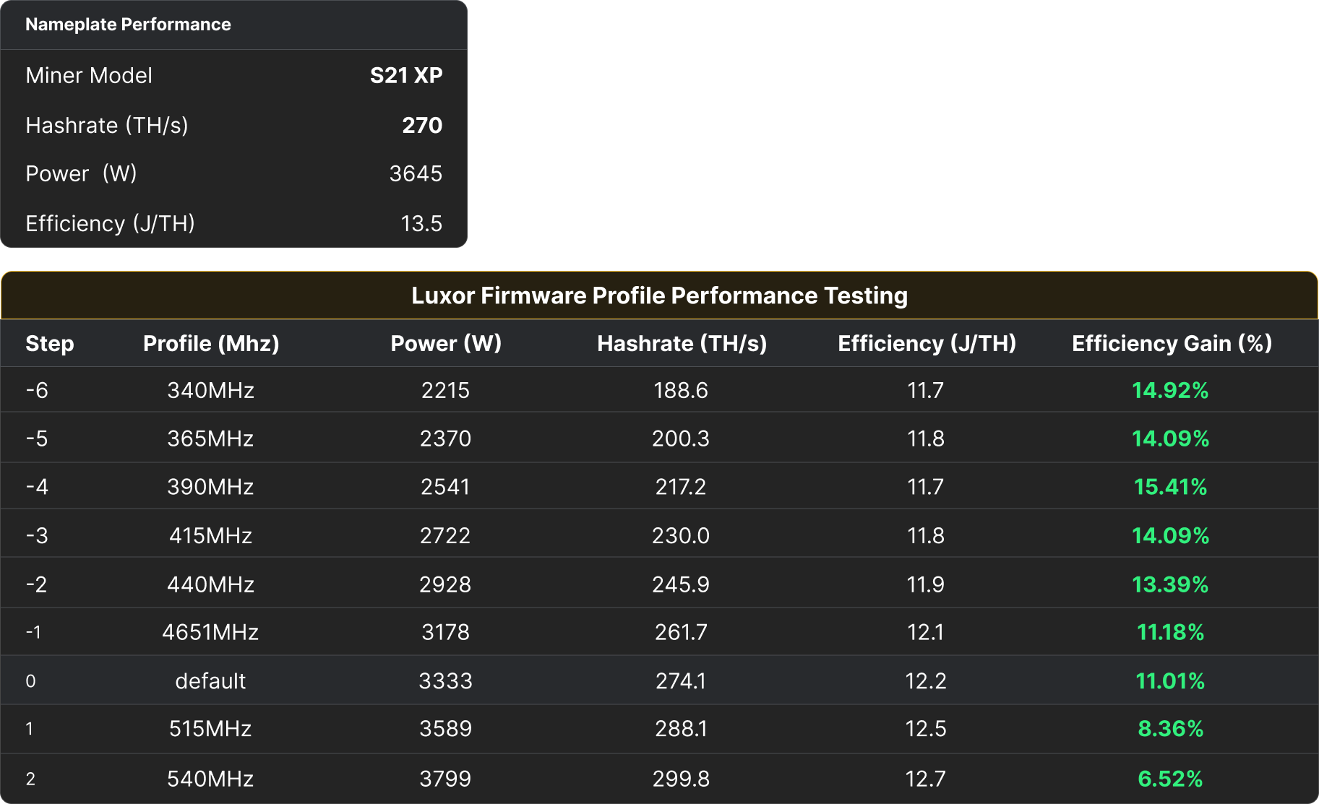The image size is (1319, 804).
Task: Select the '365MHz' profile cell
Action: pyautogui.click(x=210, y=438)
